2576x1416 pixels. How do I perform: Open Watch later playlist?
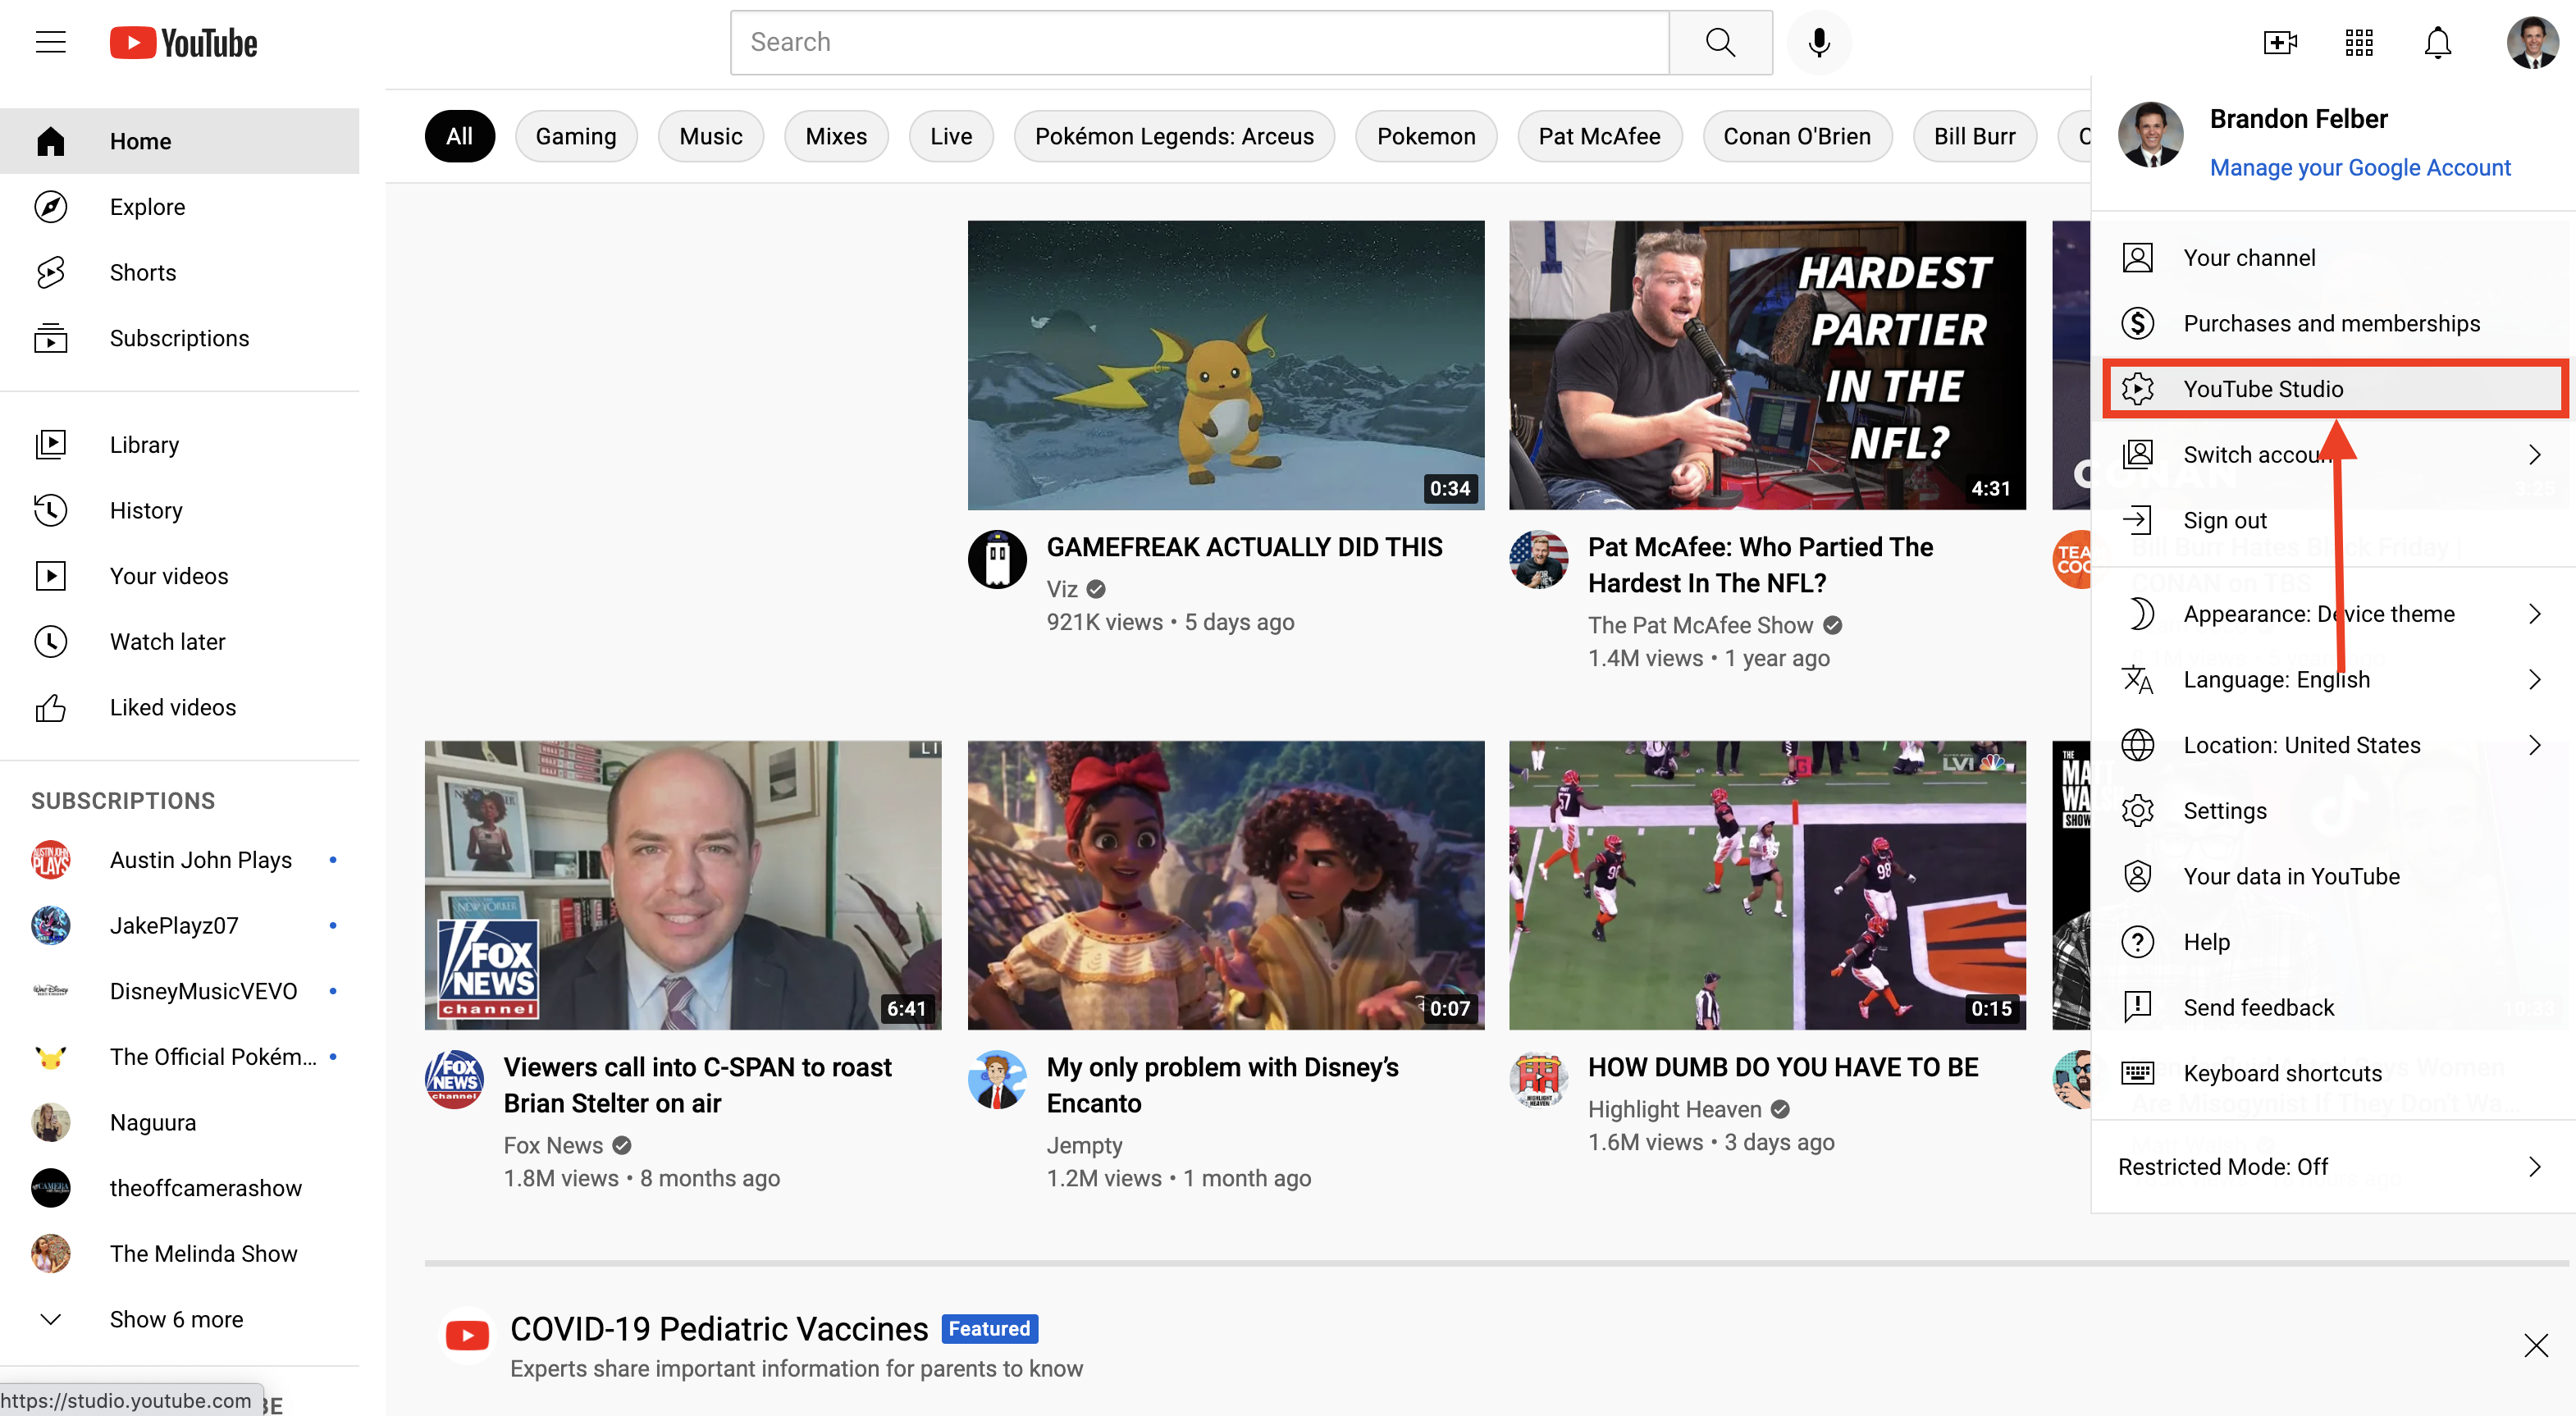click(x=180, y=641)
